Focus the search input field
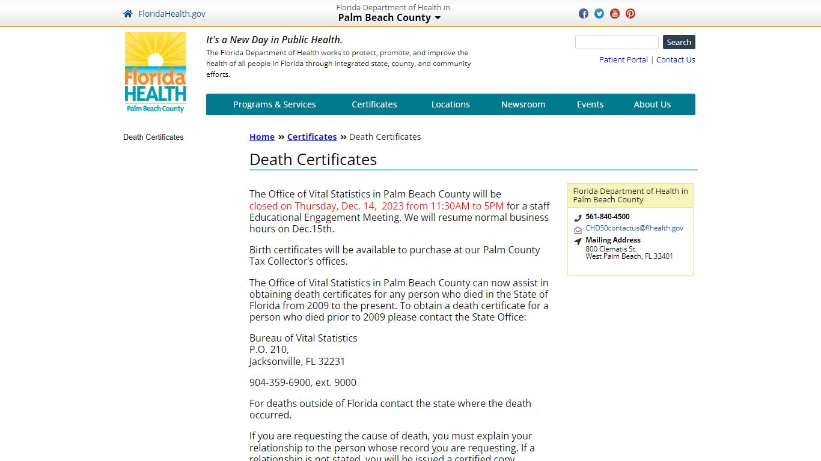This screenshot has width=821, height=461. [x=617, y=42]
